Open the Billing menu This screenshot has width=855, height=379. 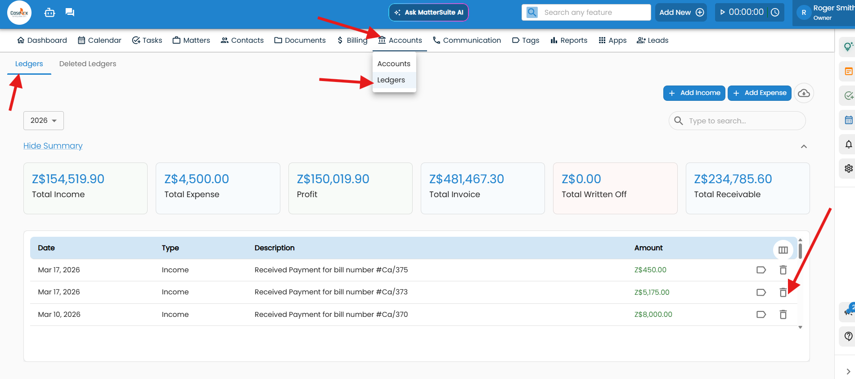352,41
